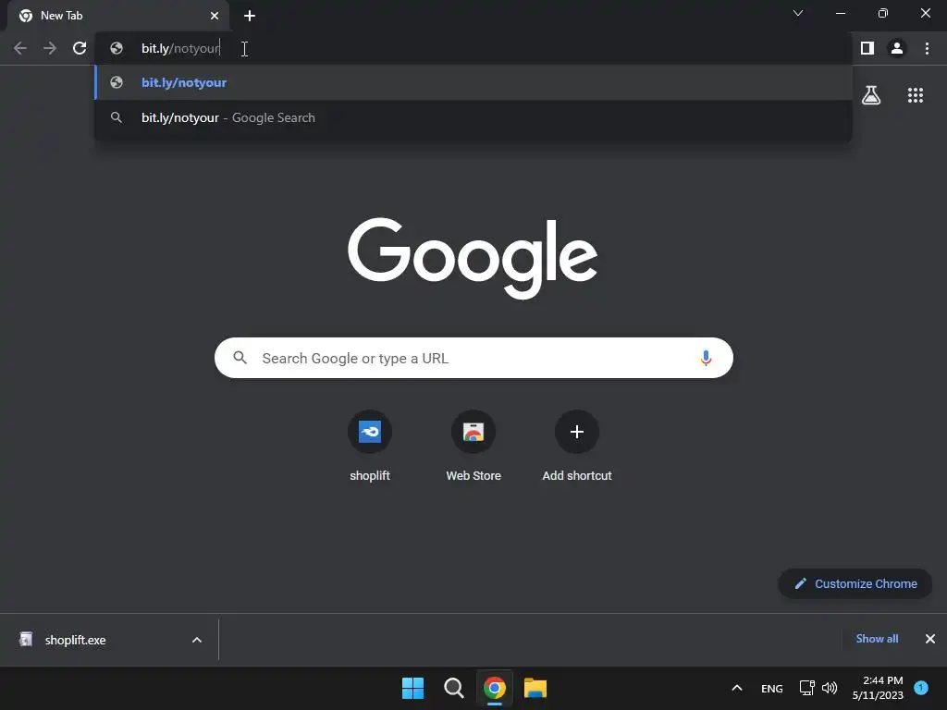Click the globe icon in address bar
Viewport: 947px width, 710px height.
click(x=117, y=48)
